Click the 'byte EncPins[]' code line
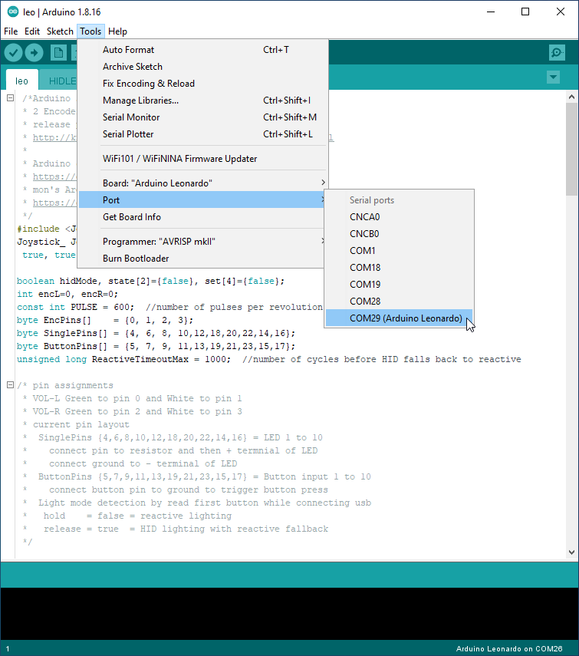 tap(105, 320)
